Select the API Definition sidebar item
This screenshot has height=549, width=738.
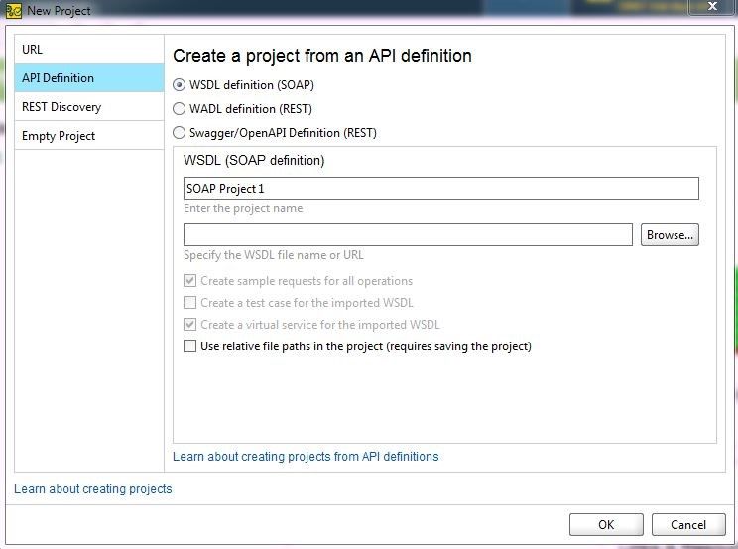pyautogui.click(x=89, y=77)
